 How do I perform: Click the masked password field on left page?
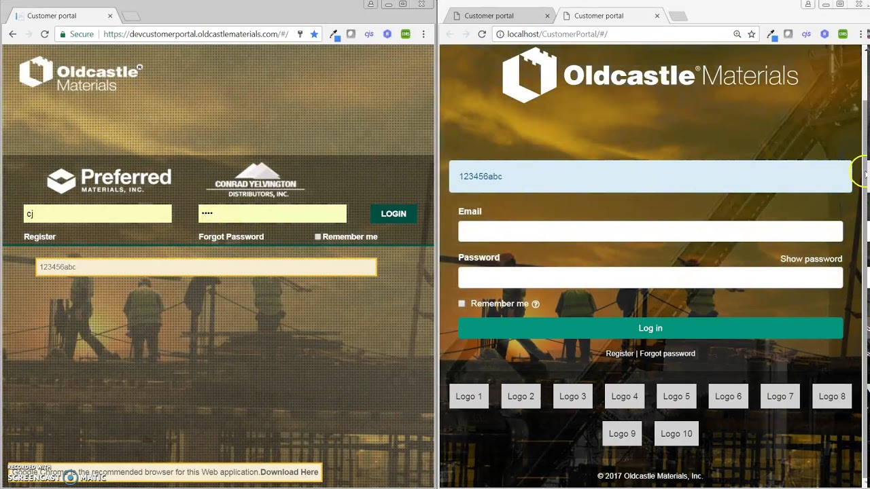[x=273, y=213]
